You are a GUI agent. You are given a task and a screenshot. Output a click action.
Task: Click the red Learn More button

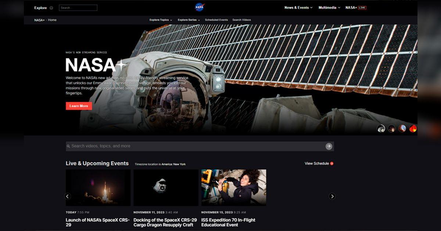pyautogui.click(x=79, y=106)
